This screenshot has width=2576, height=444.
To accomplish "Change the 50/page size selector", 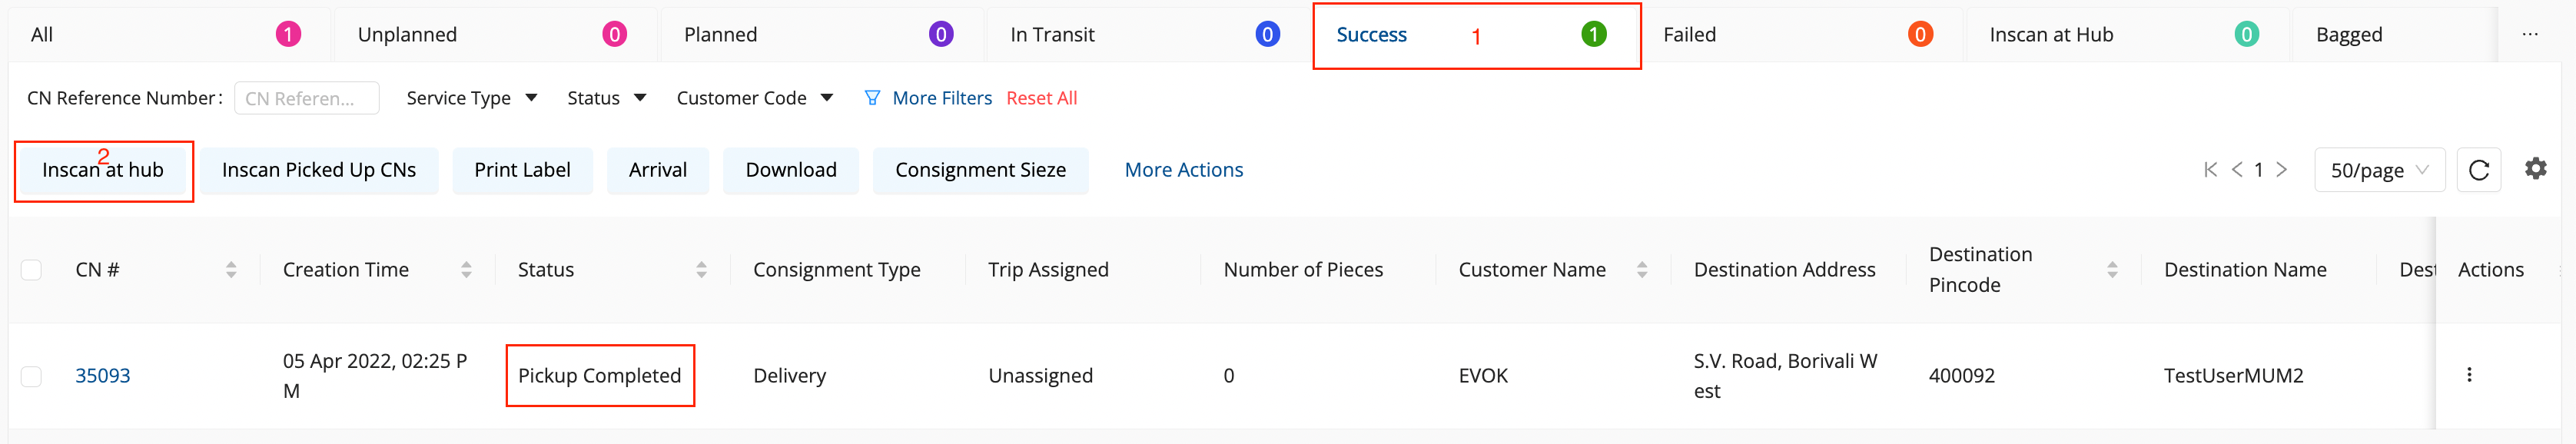I will click(2378, 170).
